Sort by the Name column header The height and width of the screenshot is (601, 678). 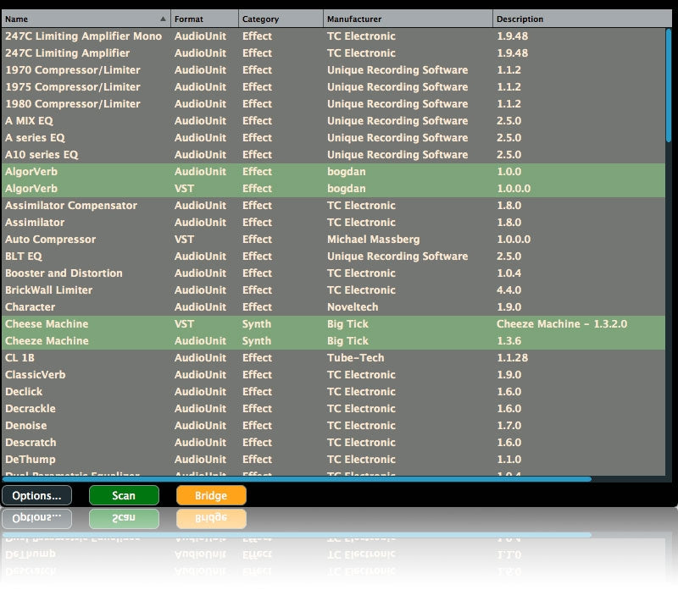tap(86, 19)
